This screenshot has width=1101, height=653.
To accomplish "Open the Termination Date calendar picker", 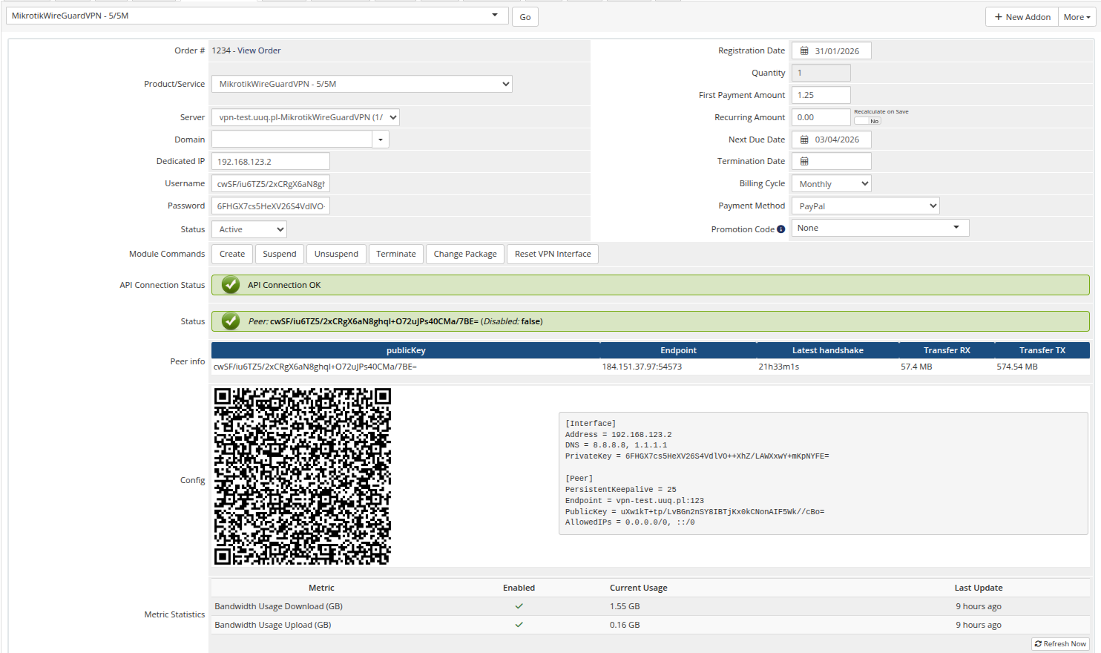I will point(805,161).
